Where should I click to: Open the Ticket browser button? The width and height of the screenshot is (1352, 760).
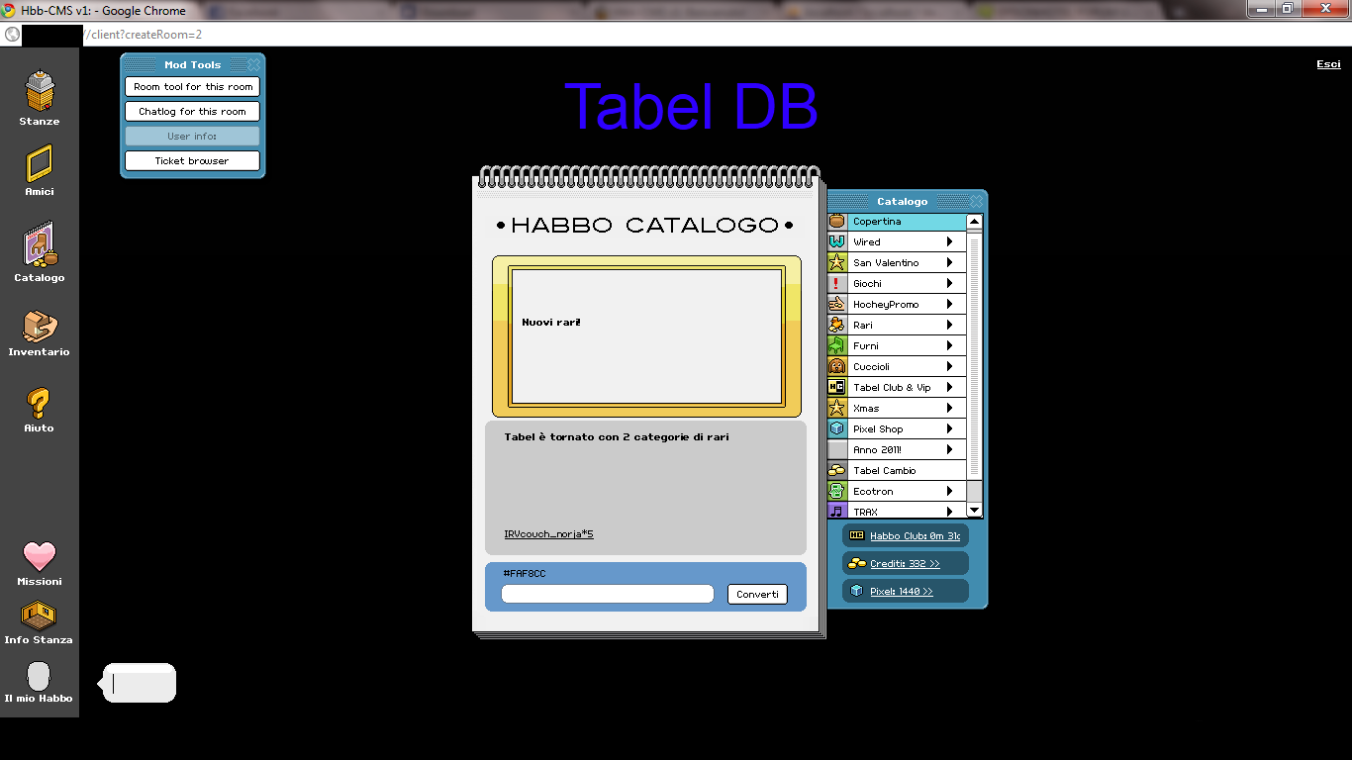click(193, 160)
